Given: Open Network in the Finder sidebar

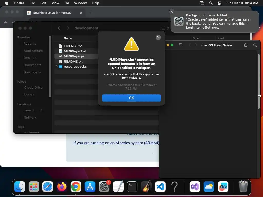Looking at the screenshot, I should [30, 117].
